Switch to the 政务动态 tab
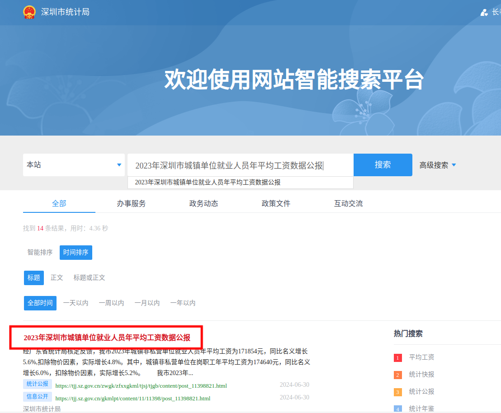501x413 pixels. click(x=203, y=203)
